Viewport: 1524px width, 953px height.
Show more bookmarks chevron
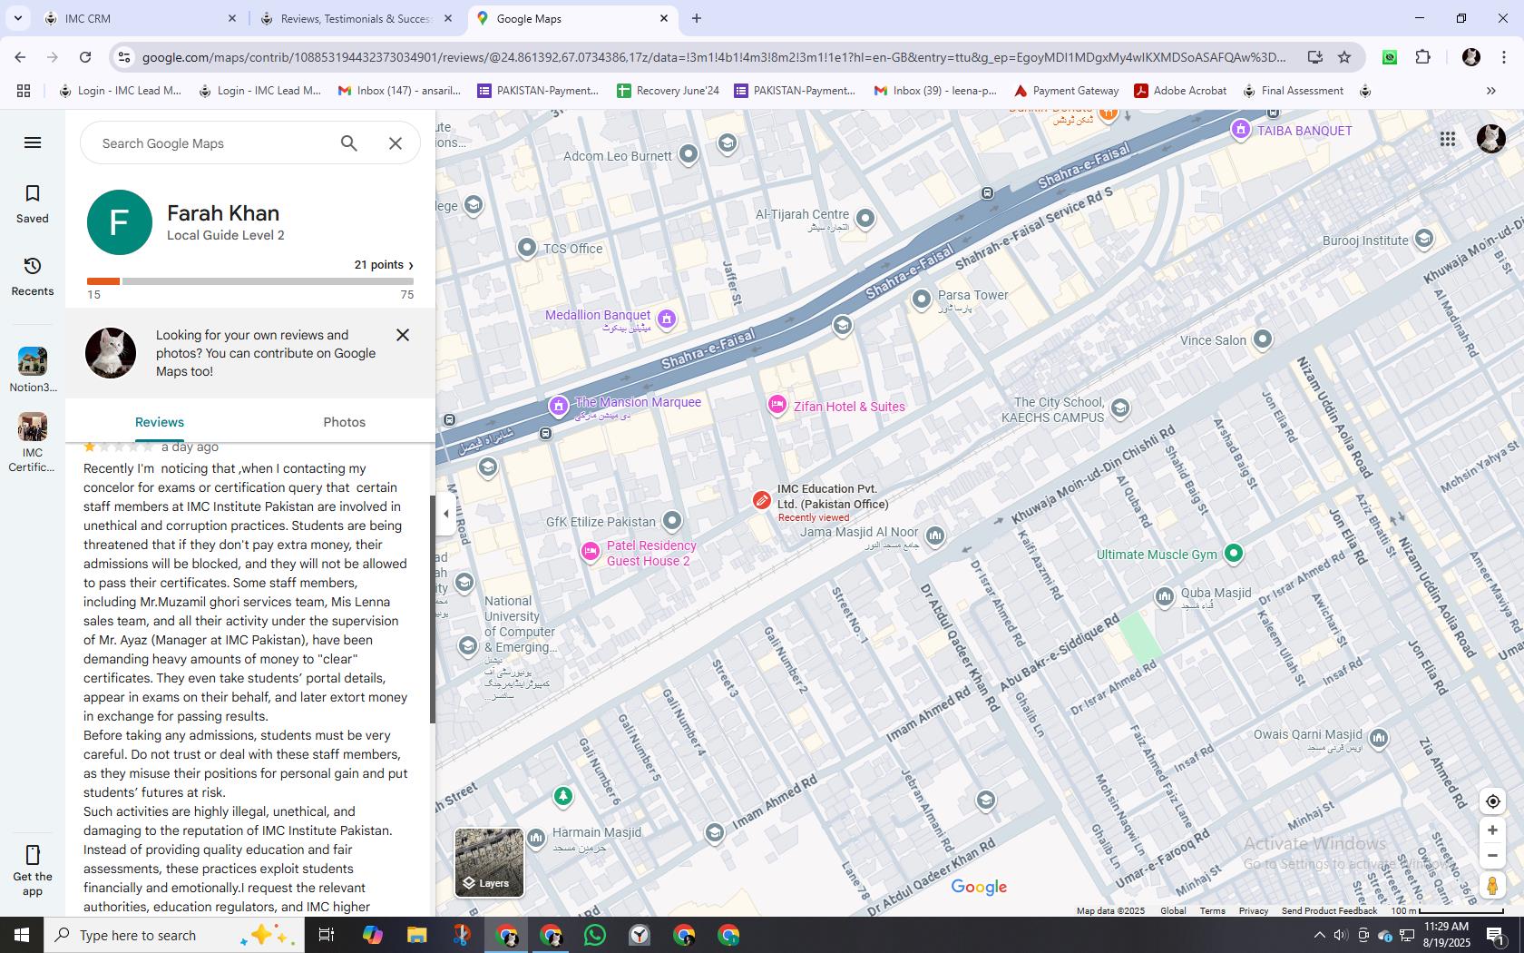tap(1490, 91)
